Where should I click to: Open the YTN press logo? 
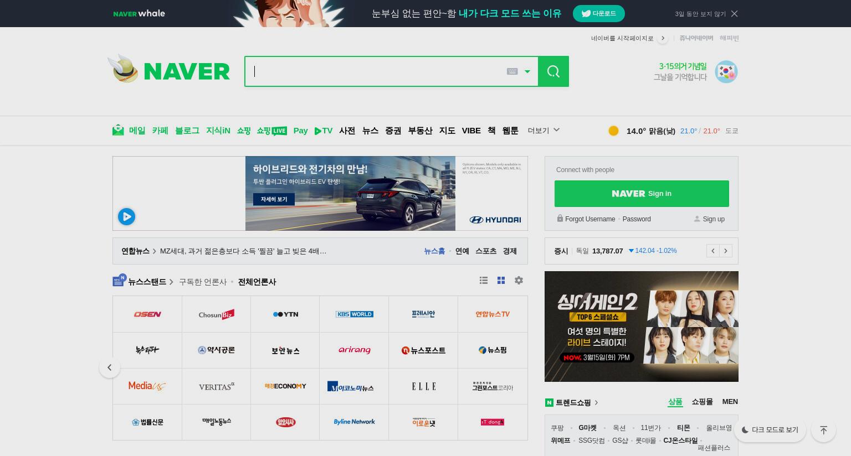(x=285, y=314)
